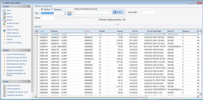
Task: Open Agenda gestiones efectos link
Action: (16, 64)
